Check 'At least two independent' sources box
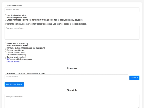144x108 pixels. click(6, 73)
